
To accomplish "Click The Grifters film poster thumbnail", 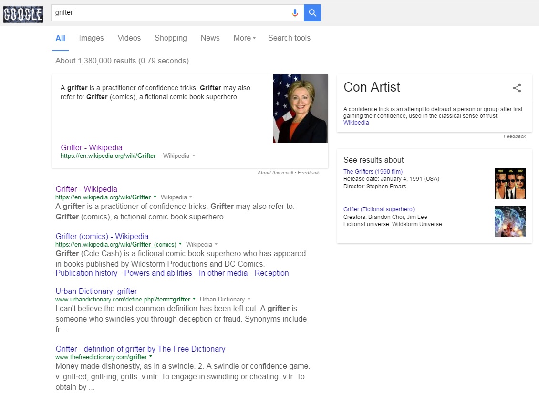I will coord(510,184).
